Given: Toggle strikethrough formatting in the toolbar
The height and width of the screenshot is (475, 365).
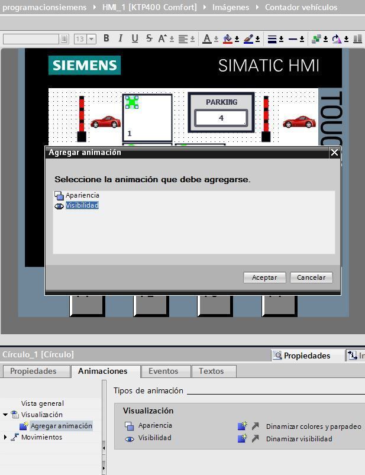Looking at the screenshot, I should (x=149, y=38).
